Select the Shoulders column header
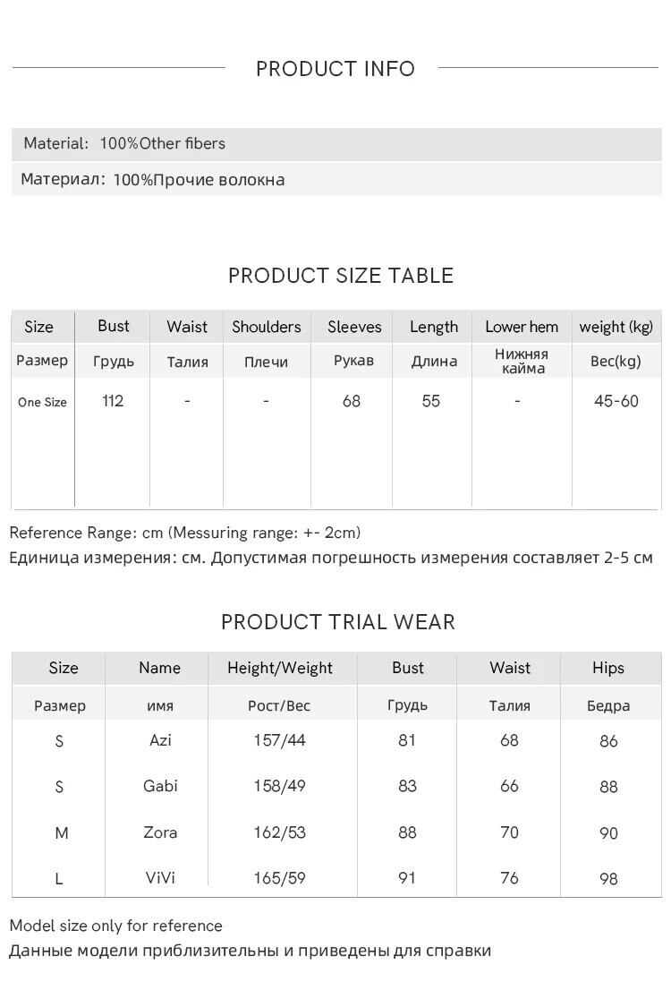The width and height of the screenshot is (671, 990). coord(266,327)
